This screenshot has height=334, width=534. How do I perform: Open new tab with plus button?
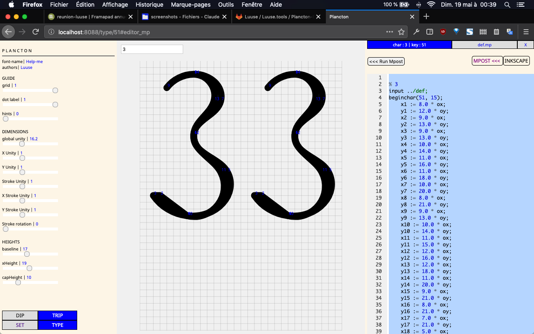[426, 17]
